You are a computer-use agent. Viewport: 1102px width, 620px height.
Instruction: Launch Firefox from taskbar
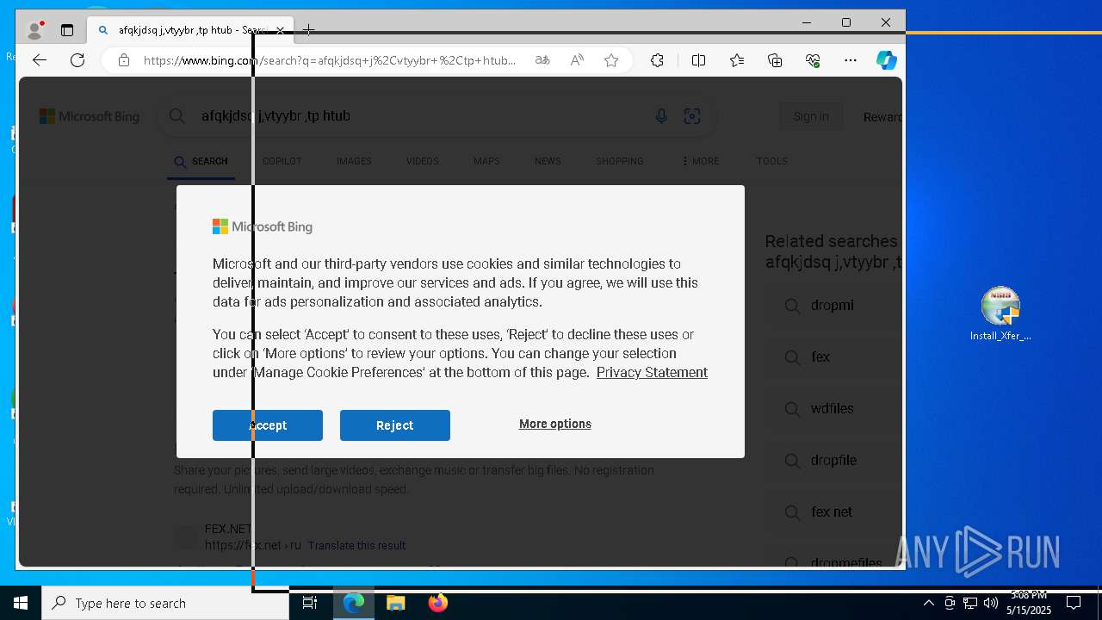[x=438, y=603]
